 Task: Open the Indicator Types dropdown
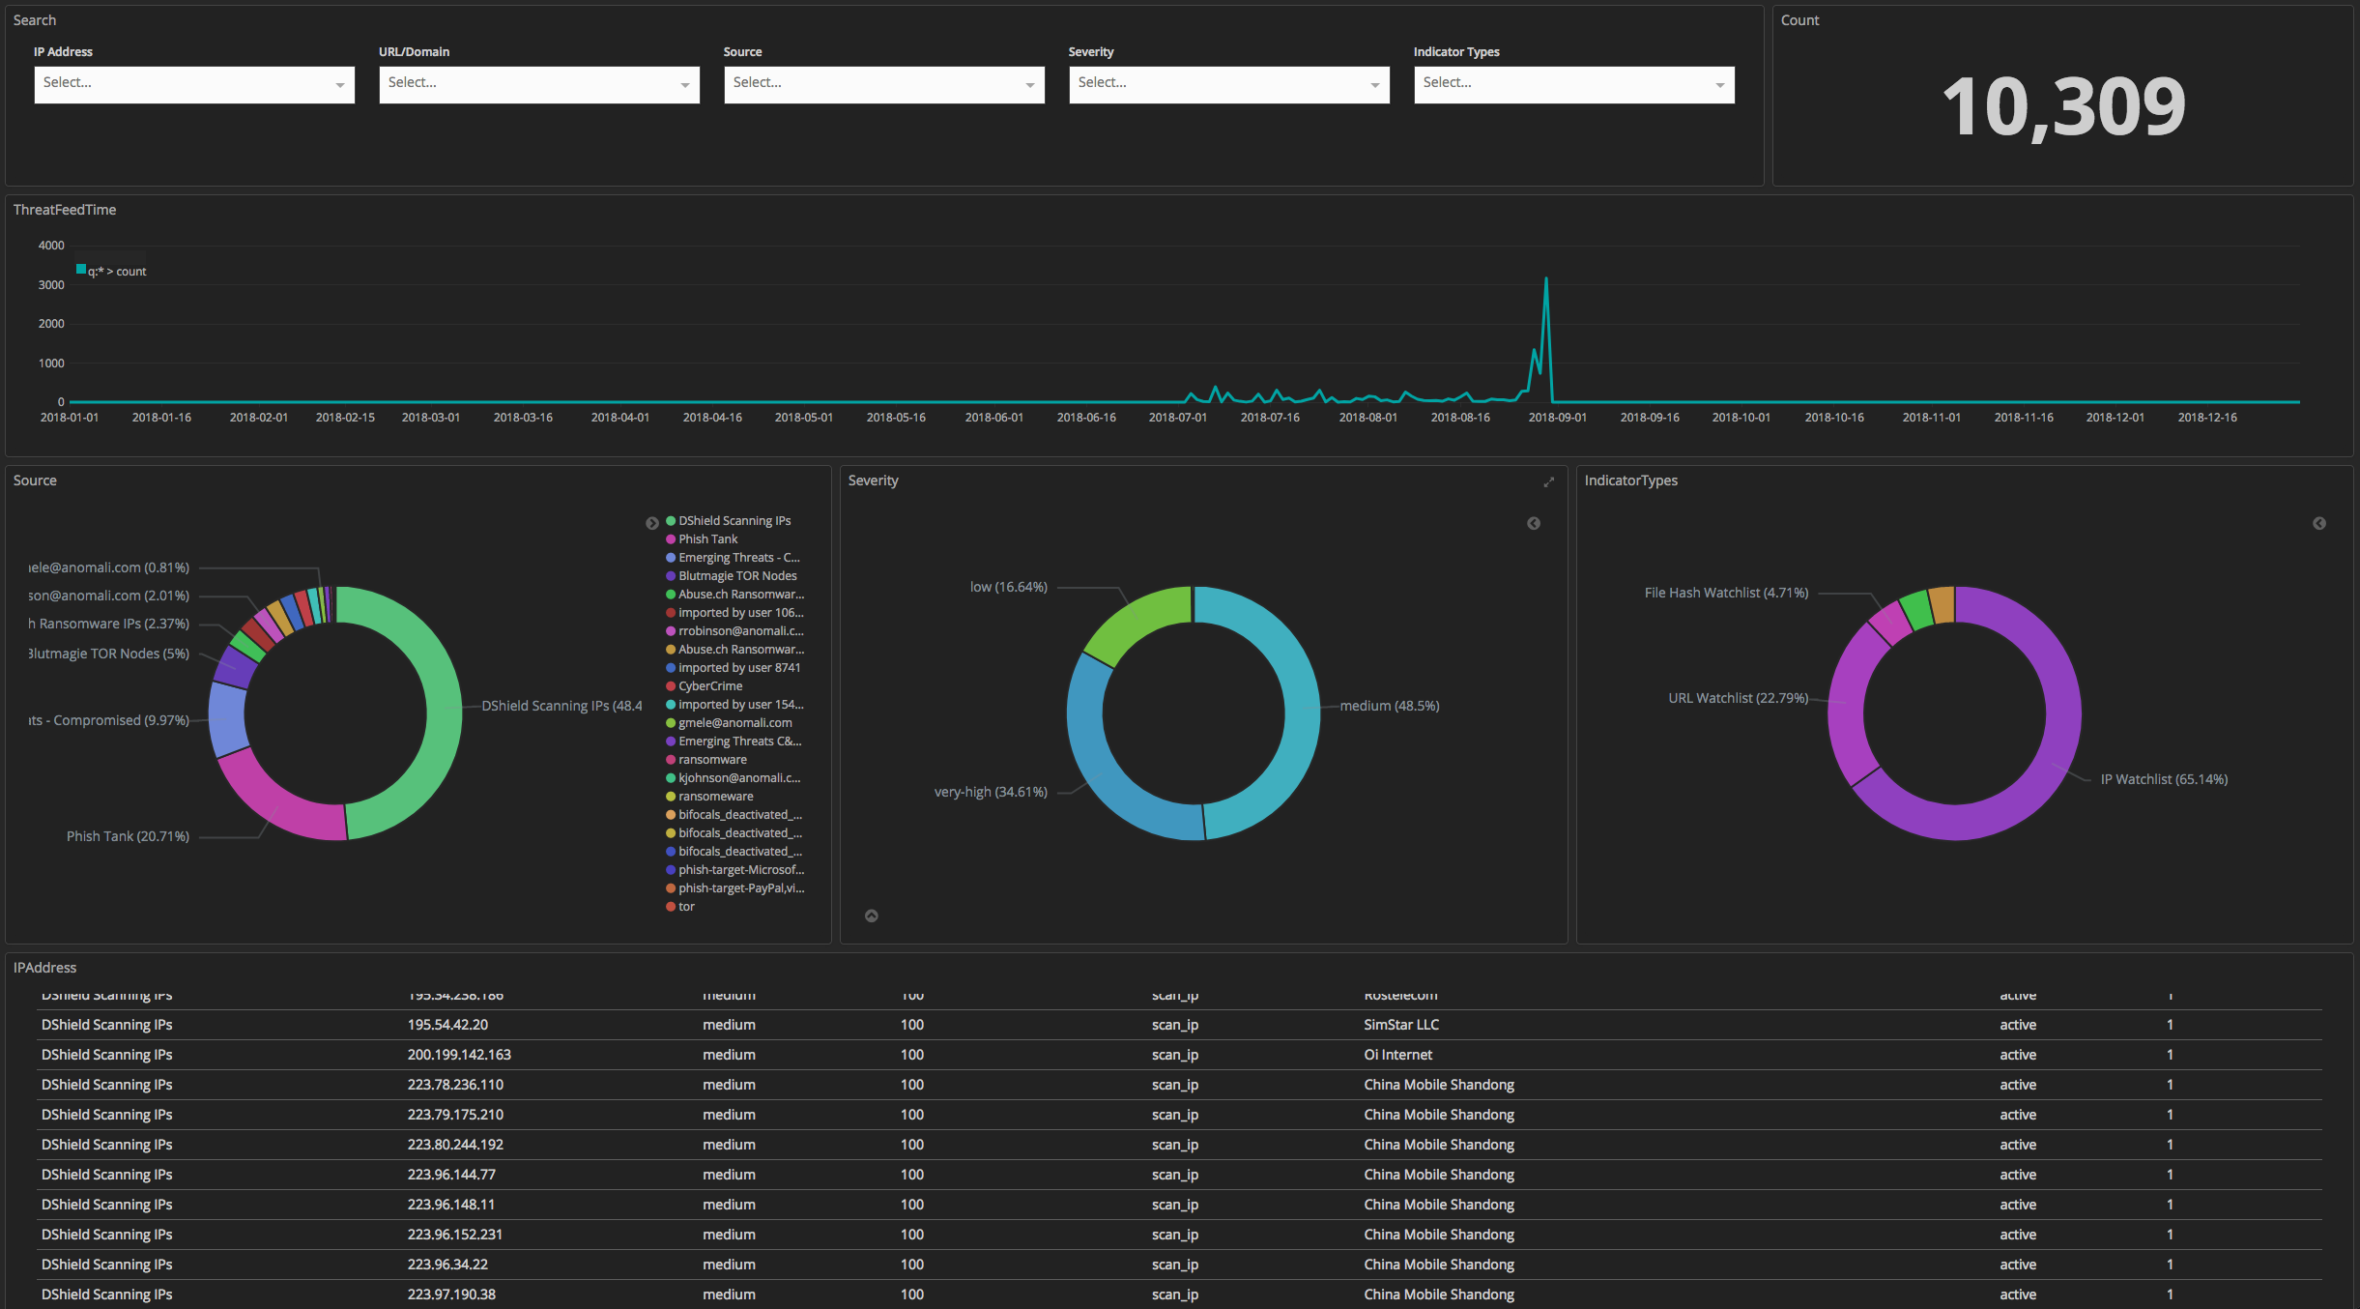pyautogui.click(x=1573, y=84)
